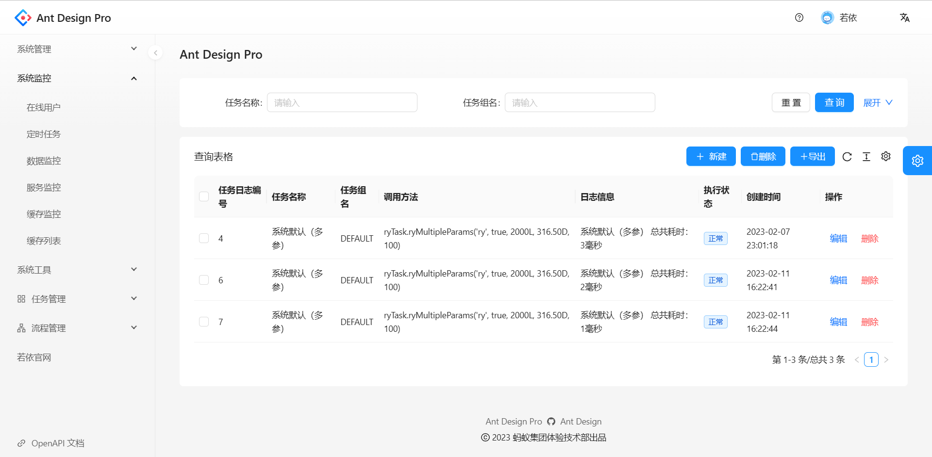Refresh the table with the reload icon
The image size is (932, 457).
click(847, 156)
